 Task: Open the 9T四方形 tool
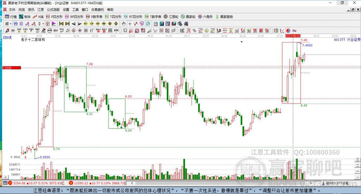point(133,17)
